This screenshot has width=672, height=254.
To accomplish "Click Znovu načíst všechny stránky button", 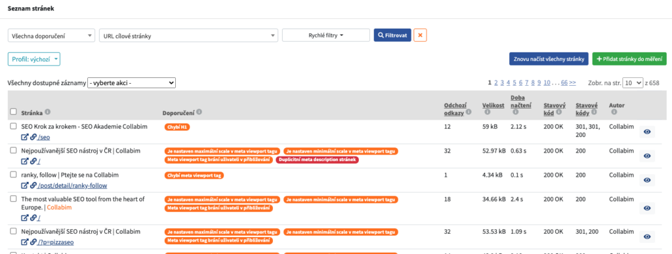I will [549, 59].
